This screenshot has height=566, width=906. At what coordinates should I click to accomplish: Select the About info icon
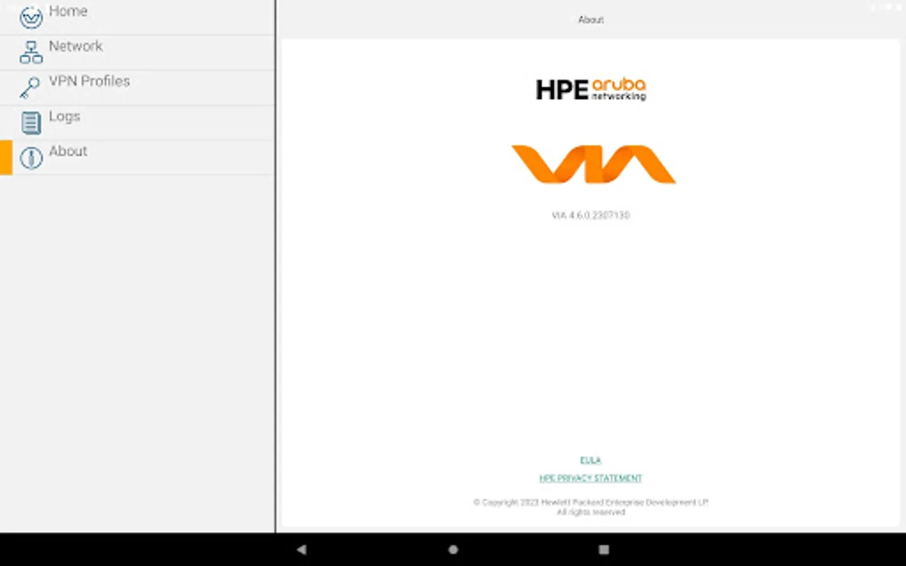point(31,158)
